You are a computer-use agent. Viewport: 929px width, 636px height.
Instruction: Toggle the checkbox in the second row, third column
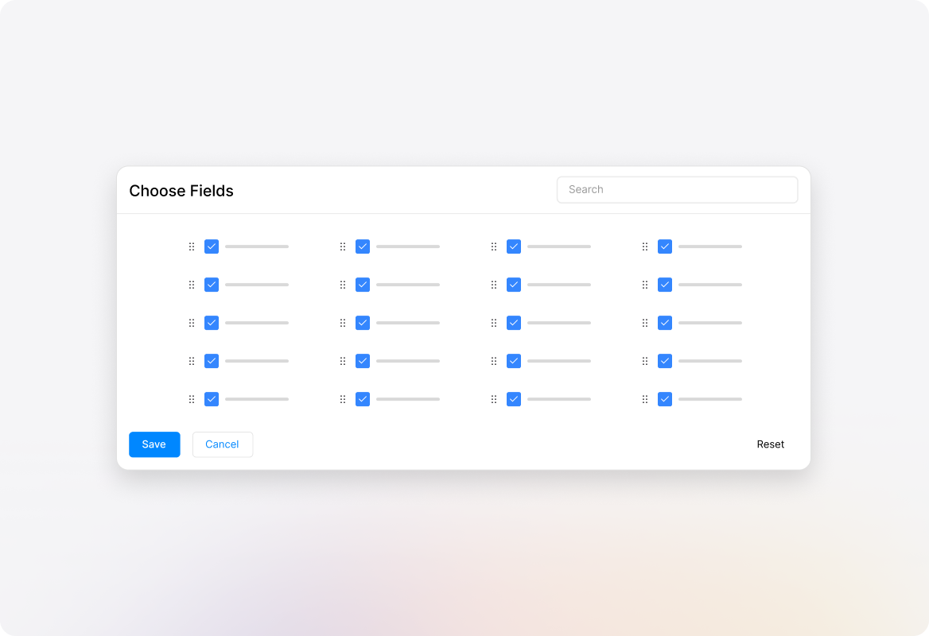(514, 285)
